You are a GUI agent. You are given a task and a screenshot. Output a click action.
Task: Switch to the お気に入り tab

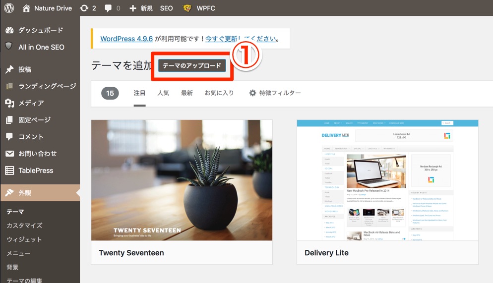coord(219,93)
